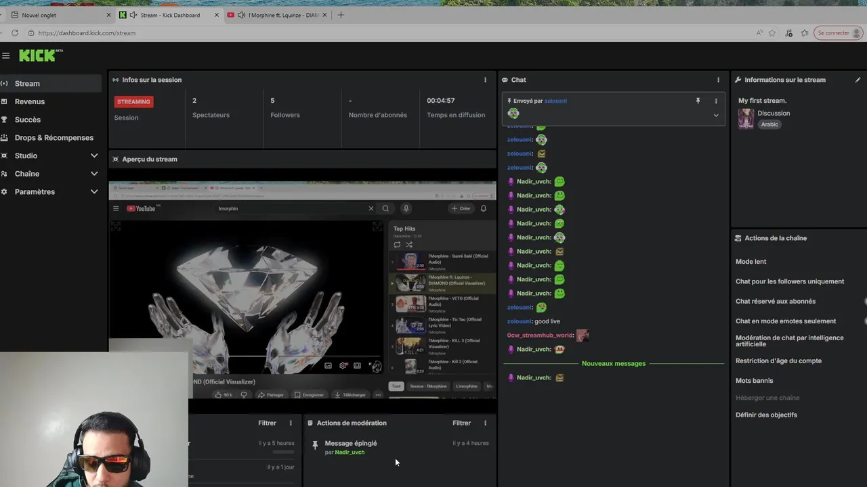The image size is (867, 487).
Task: Expand the pinned message chevron
Action: click(716, 115)
